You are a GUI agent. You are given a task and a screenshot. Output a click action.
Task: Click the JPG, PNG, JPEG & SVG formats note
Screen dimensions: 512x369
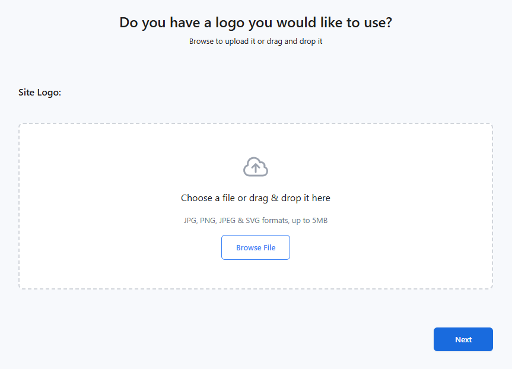coord(256,220)
